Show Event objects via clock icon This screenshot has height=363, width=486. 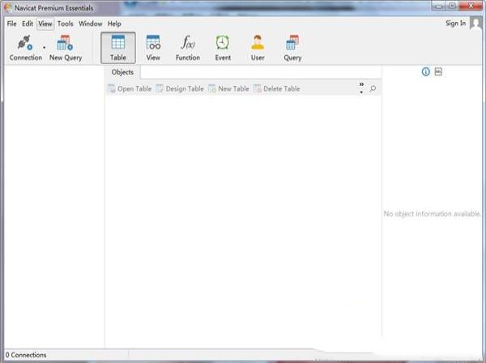pos(223,48)
